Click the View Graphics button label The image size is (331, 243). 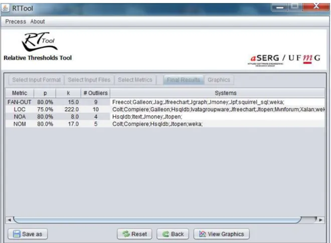pyautogui.click(x=226, y=234)
